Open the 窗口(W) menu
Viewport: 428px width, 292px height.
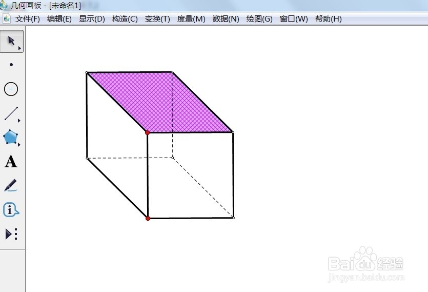(294, 19)
